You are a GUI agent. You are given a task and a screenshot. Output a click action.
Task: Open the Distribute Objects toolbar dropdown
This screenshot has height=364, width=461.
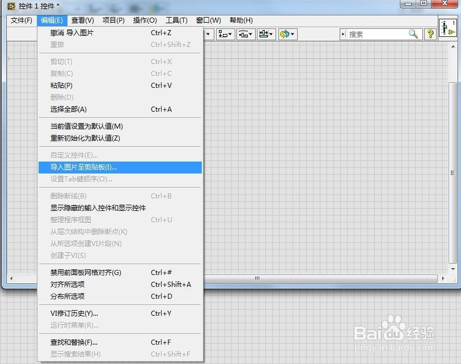[246, 35]
